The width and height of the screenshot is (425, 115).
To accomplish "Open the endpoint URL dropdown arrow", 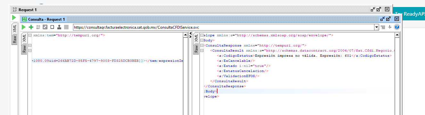I will (x=377, y=27).
